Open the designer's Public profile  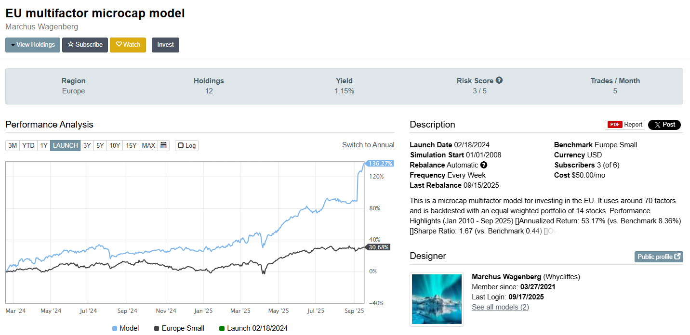(658, 257)
